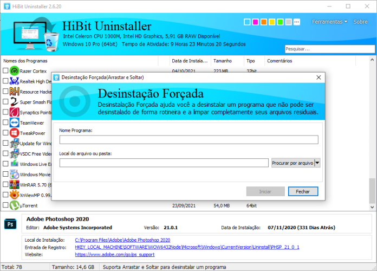Click the Adobe Photoshop Ps icon
Image resolution: width=377 pixels, height=271 pixels.
tap(10, 224)
